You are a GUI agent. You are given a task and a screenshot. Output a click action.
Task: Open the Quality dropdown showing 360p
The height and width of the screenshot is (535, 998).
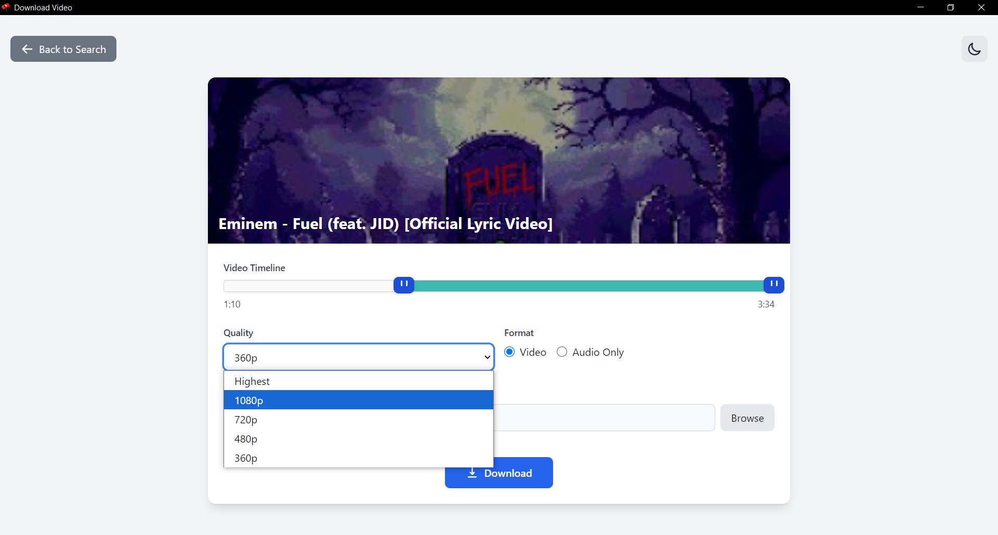click(x=359, y=357)
